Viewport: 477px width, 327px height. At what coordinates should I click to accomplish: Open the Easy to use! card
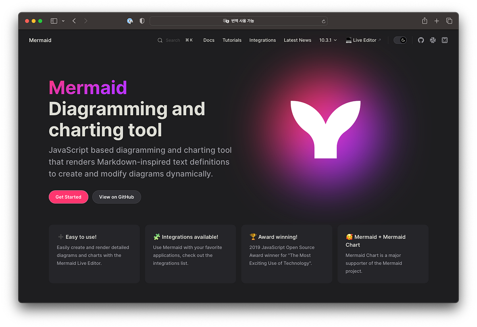coord(94,254)
